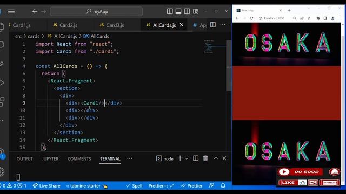This screenshot has width=346, height=194.
Task: Open the customize layout icon
Action: (x=196, y=11)
